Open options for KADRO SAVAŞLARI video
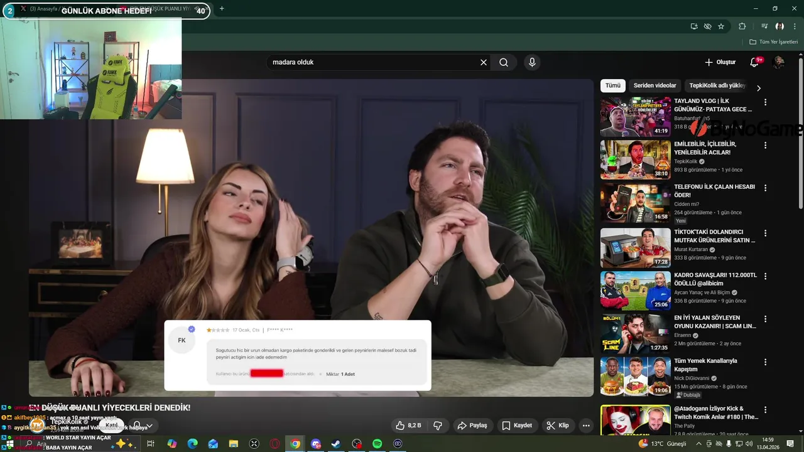804x452 pixels. pyautogui.click(x=765, y=276)
